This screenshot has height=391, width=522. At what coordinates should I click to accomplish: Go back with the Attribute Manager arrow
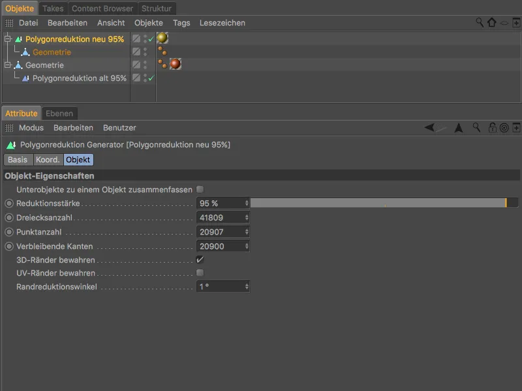(x=429, y=127)
